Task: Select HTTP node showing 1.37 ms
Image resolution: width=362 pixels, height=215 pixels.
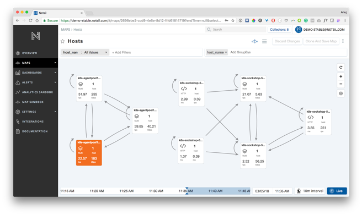Action: click(x=191, y=151)
